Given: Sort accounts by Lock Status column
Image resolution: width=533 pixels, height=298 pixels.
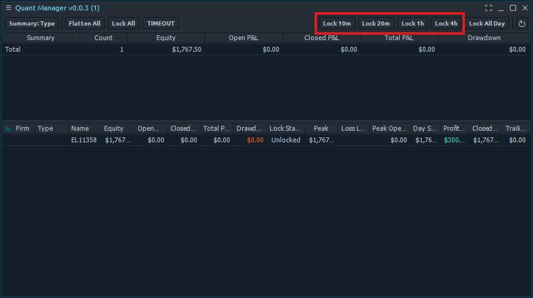Looking at the screenshot, I should pos(285,128).
